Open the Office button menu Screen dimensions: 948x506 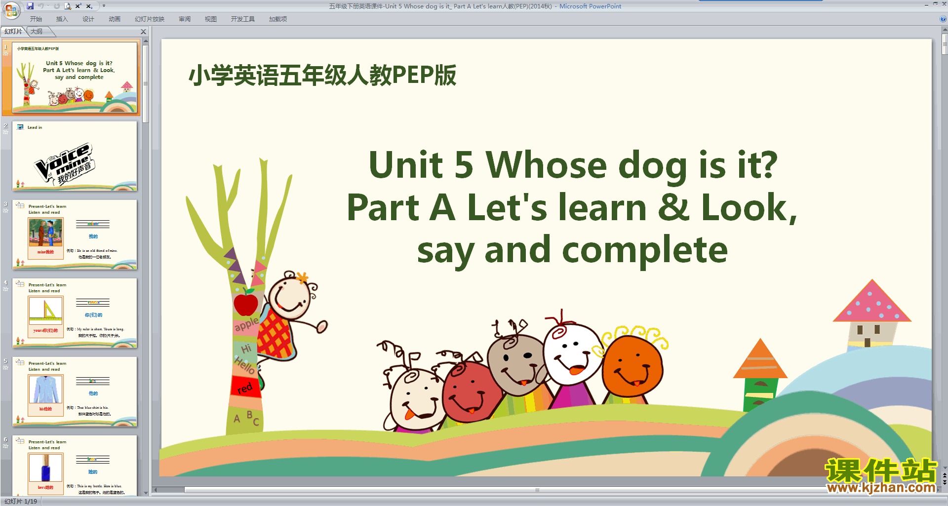(11, 9)
